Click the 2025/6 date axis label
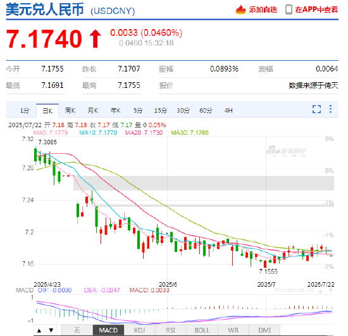The image size is (348, 336). (168, 285)
